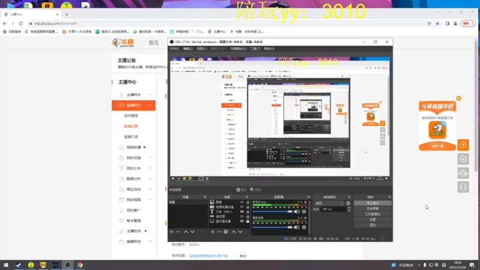The height and width of the screenshot is (270, 480).
Task: Remove the selected scene in OBS
Action: [x=178, y=232]
